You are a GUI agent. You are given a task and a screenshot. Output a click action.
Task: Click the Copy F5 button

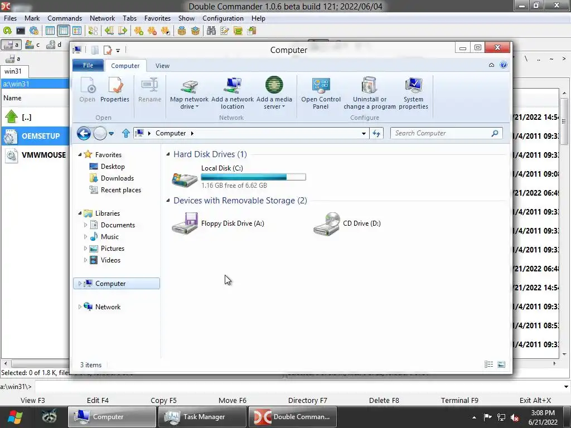click(163, 400)
